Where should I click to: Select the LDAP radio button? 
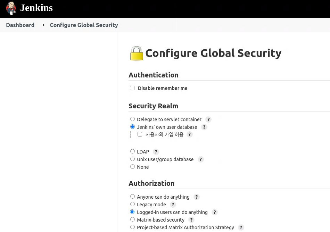[x=132, y=151]
